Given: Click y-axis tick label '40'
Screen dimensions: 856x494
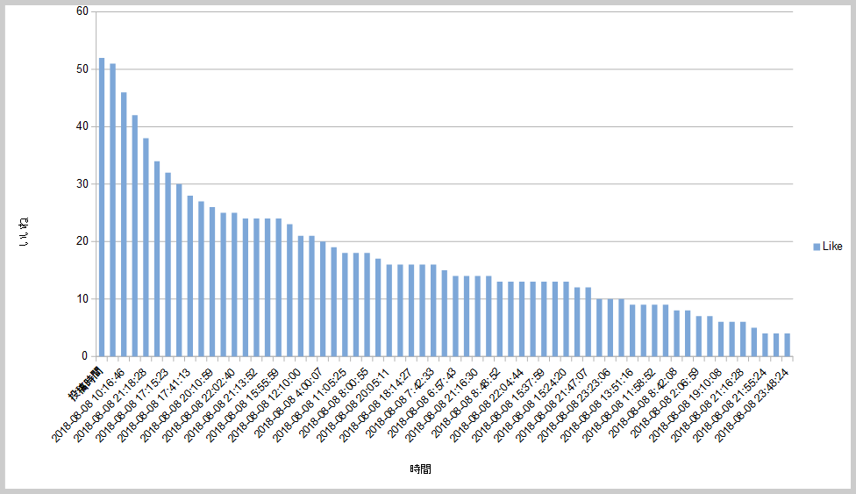Looking at the screenshot, I should click(x=82, y=126).
